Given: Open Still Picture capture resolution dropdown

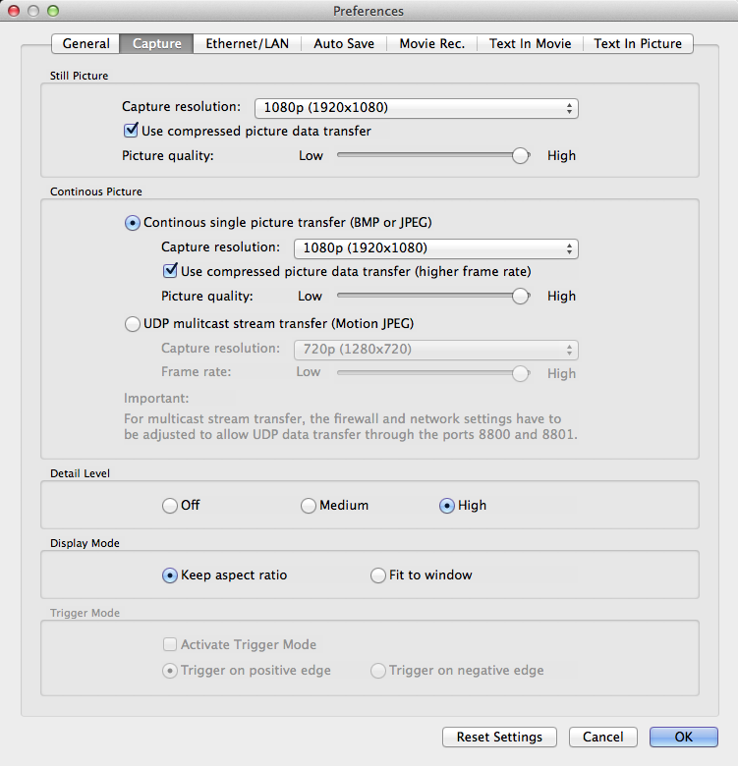Looking at the screenshot, I should click(x=416, y=108).
